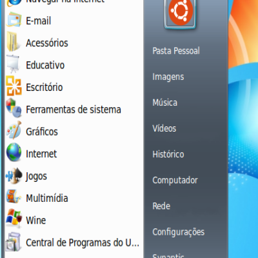Open the E-mail menu entry
The width and height of the screenshot is (258, 258).
point(39,21)
